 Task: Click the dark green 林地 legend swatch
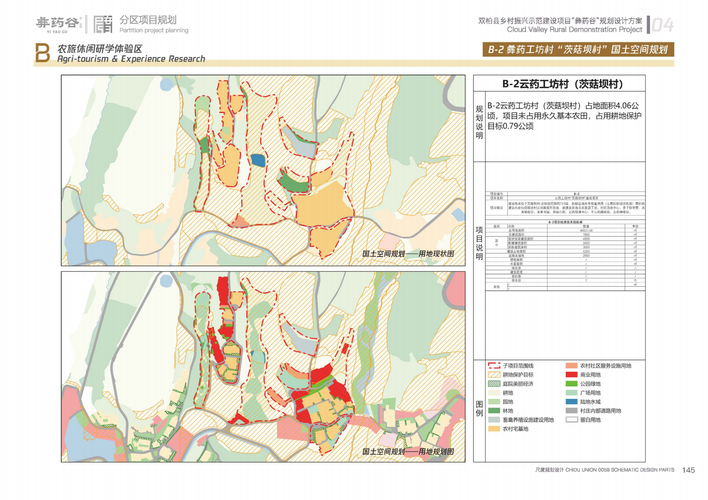click(x=494, y=411)
